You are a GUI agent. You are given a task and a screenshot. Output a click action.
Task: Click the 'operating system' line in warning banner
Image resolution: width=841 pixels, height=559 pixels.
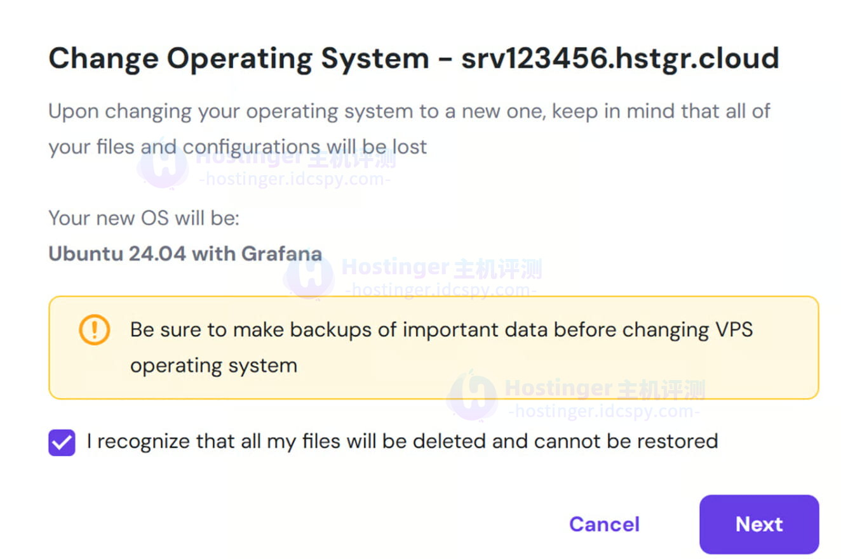click(213, 365)
